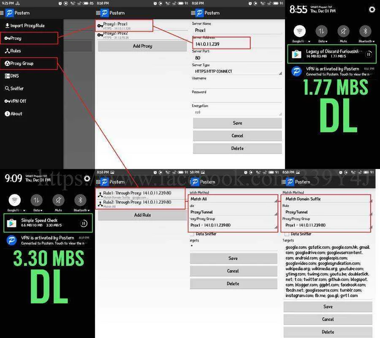This screenshot has width=380, height=338.
Task: Click the Server Name field showing Prox1
Action: click(237, 30)
